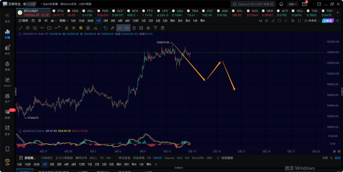Expand the 周期 period dropdown

pyautogui.click(x=64, y=21)
